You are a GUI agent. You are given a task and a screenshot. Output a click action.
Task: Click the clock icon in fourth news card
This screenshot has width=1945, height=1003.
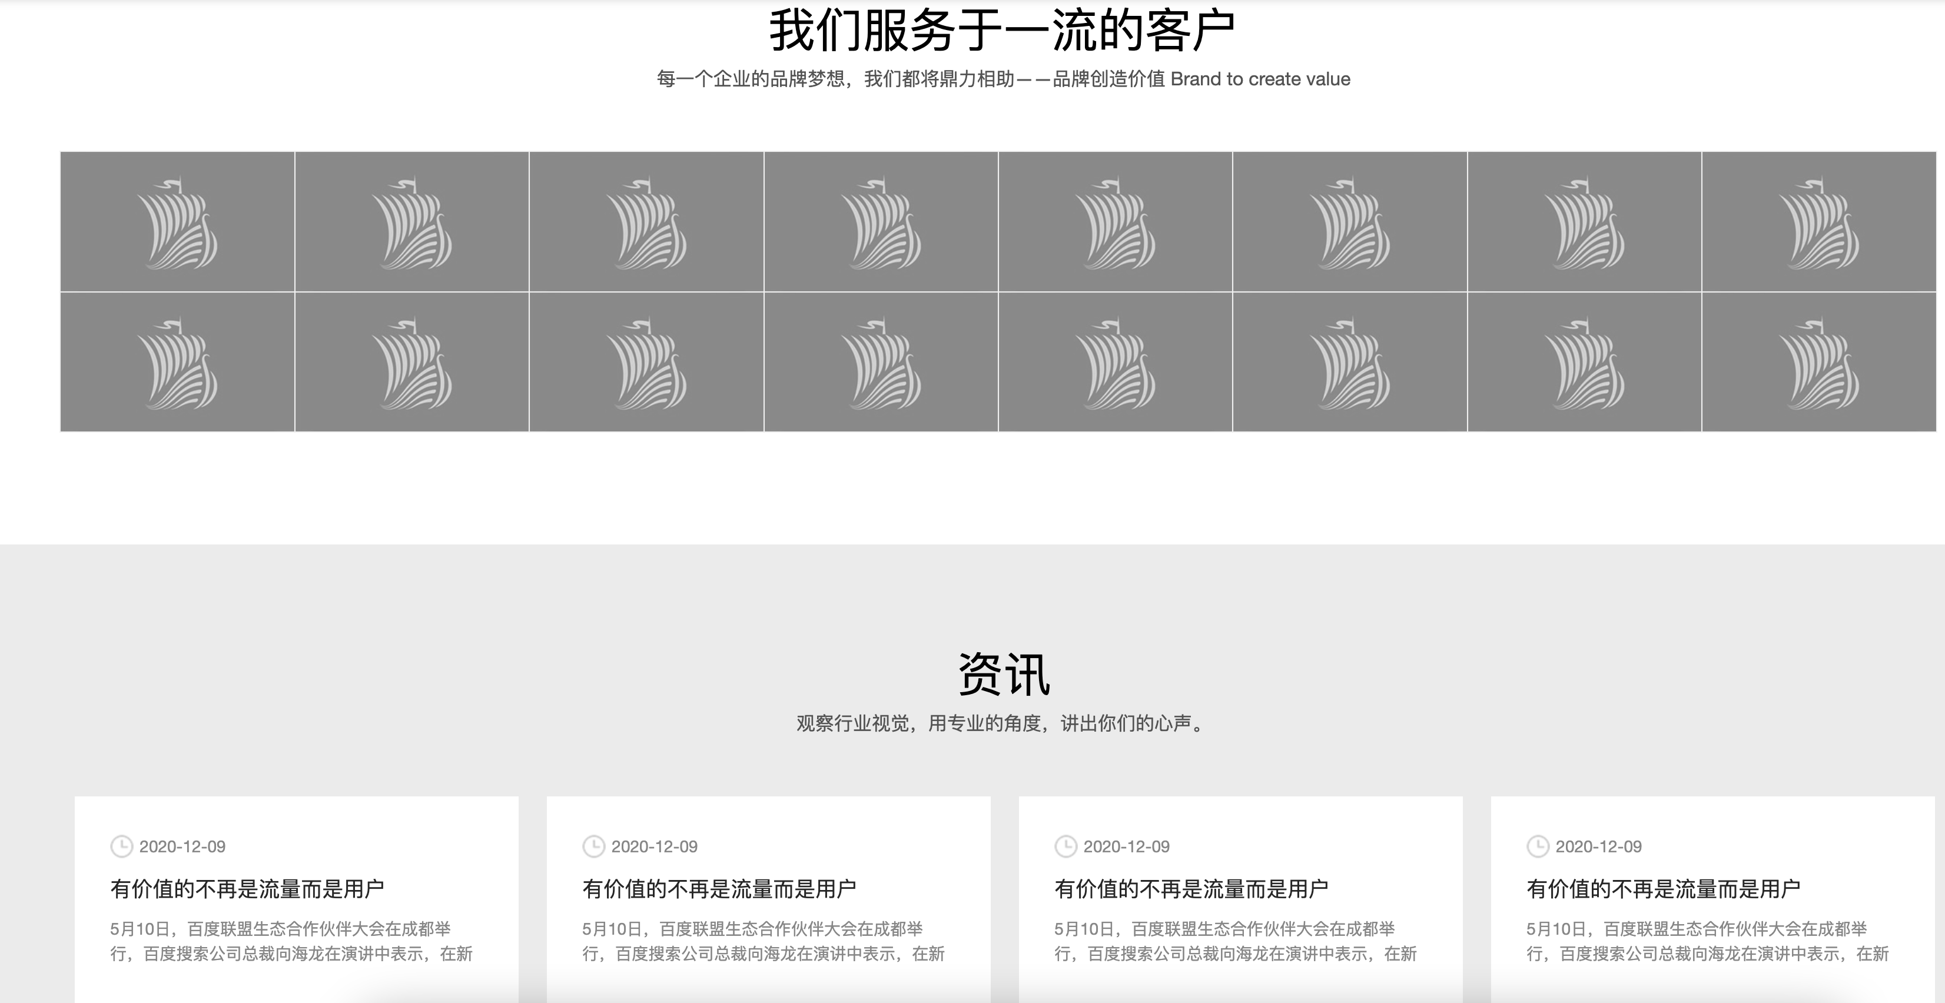[x=1538, y=847]
